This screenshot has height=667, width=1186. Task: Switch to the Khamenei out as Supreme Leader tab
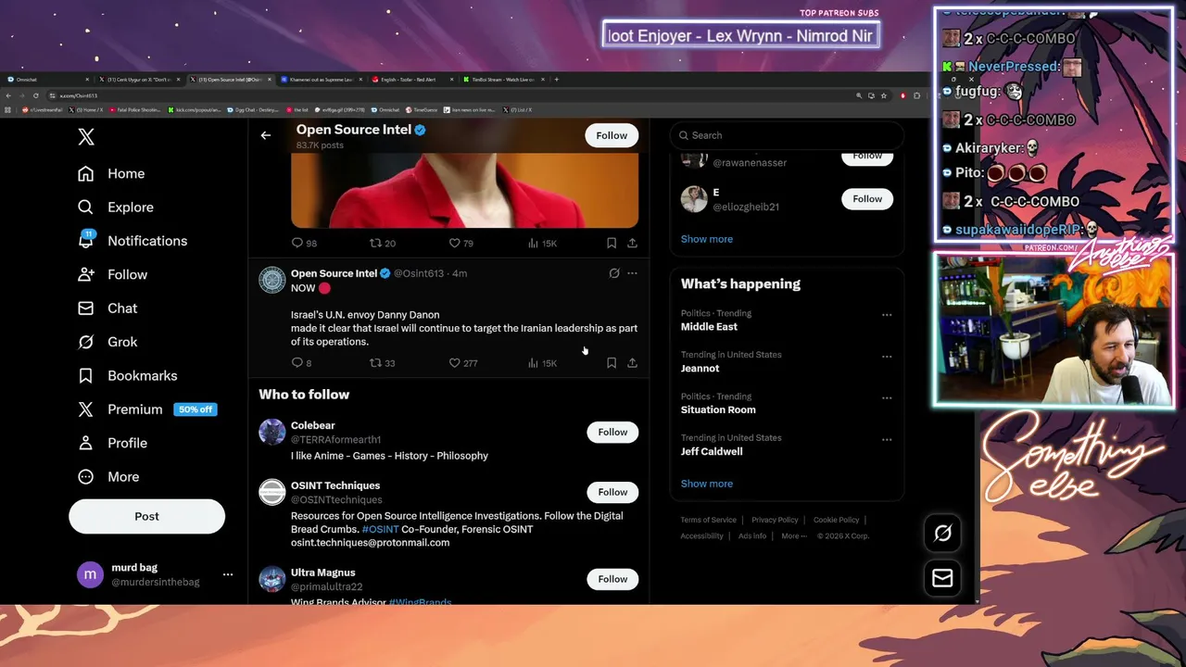pos(322,80)
